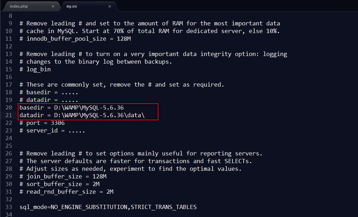This screenshot has height=217, width=358.
Task: Click the '# port = 3306' line
Action: [x=42, y=123]
